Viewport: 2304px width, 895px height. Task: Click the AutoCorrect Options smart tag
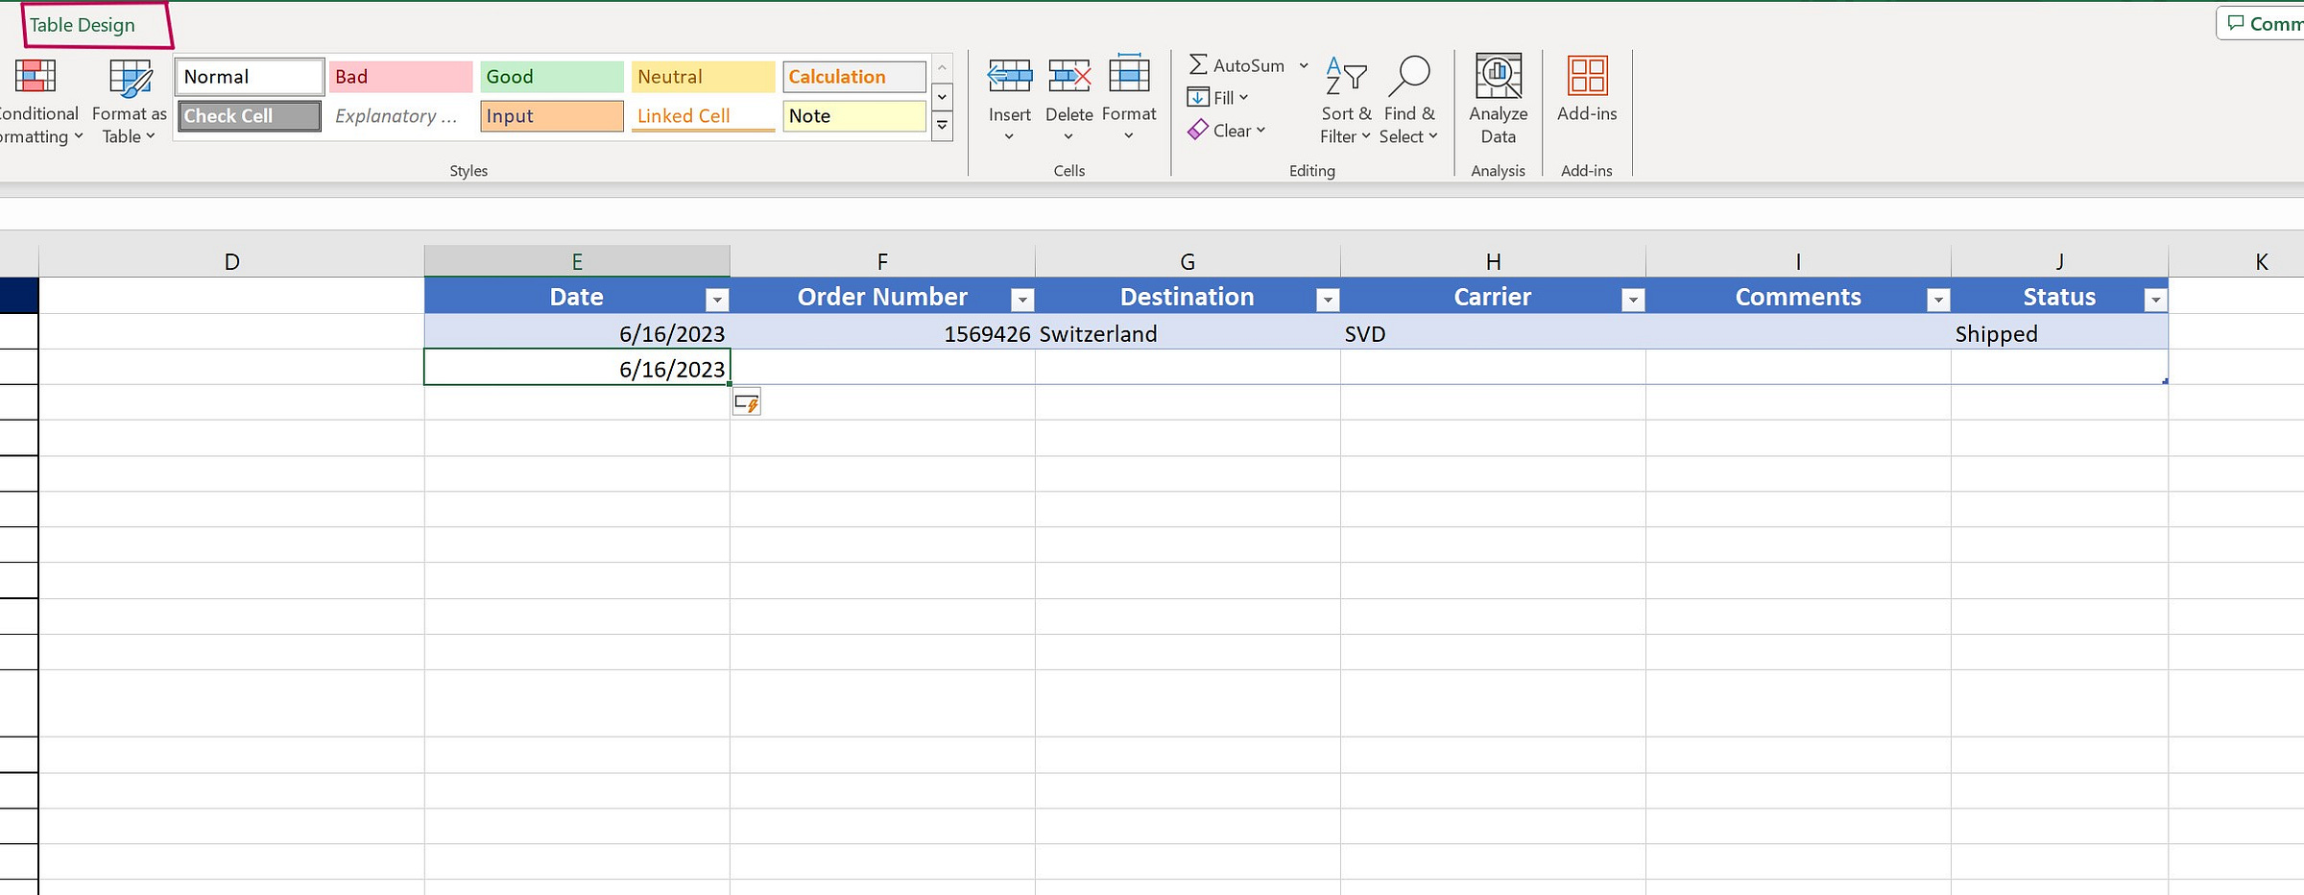(x=747, y=403)
